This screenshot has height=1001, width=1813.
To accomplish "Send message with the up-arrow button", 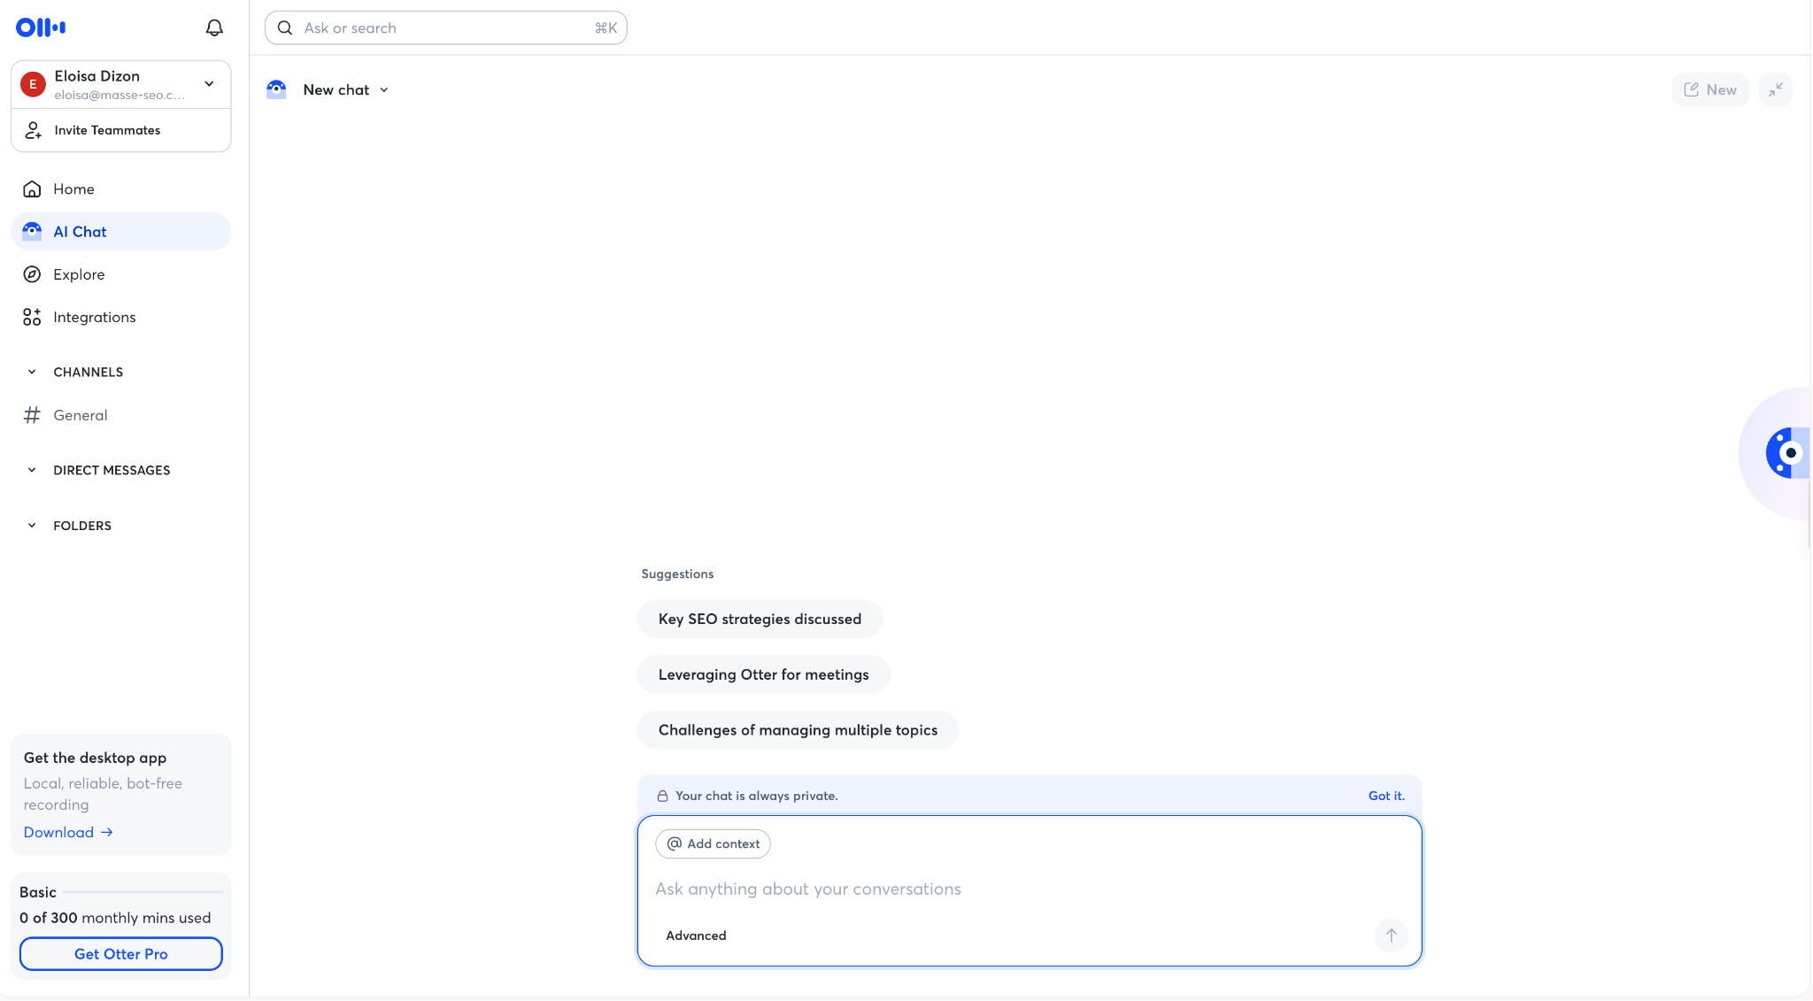I will point(1391,936).
